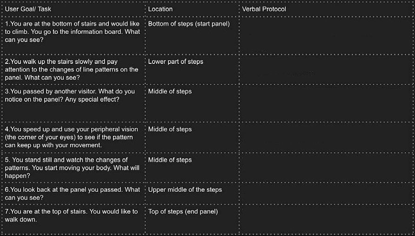Screen dimensions: 415x236
Task: Select task 3 about passing another visitor
Action: click(70, 95)
